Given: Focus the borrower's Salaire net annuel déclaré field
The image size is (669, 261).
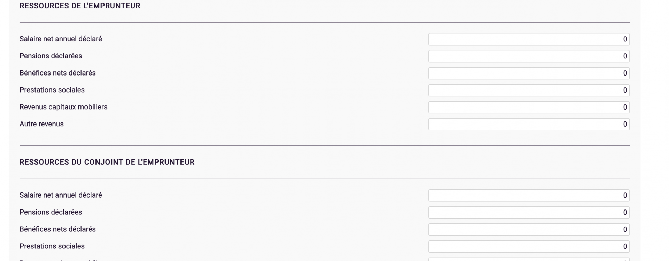Looking at the screenshot, I should point(529,39).
